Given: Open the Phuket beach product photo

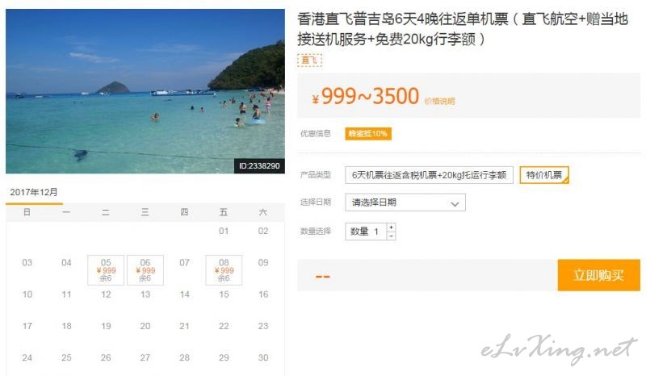Looking at the screenshot, I should (145, 91).
